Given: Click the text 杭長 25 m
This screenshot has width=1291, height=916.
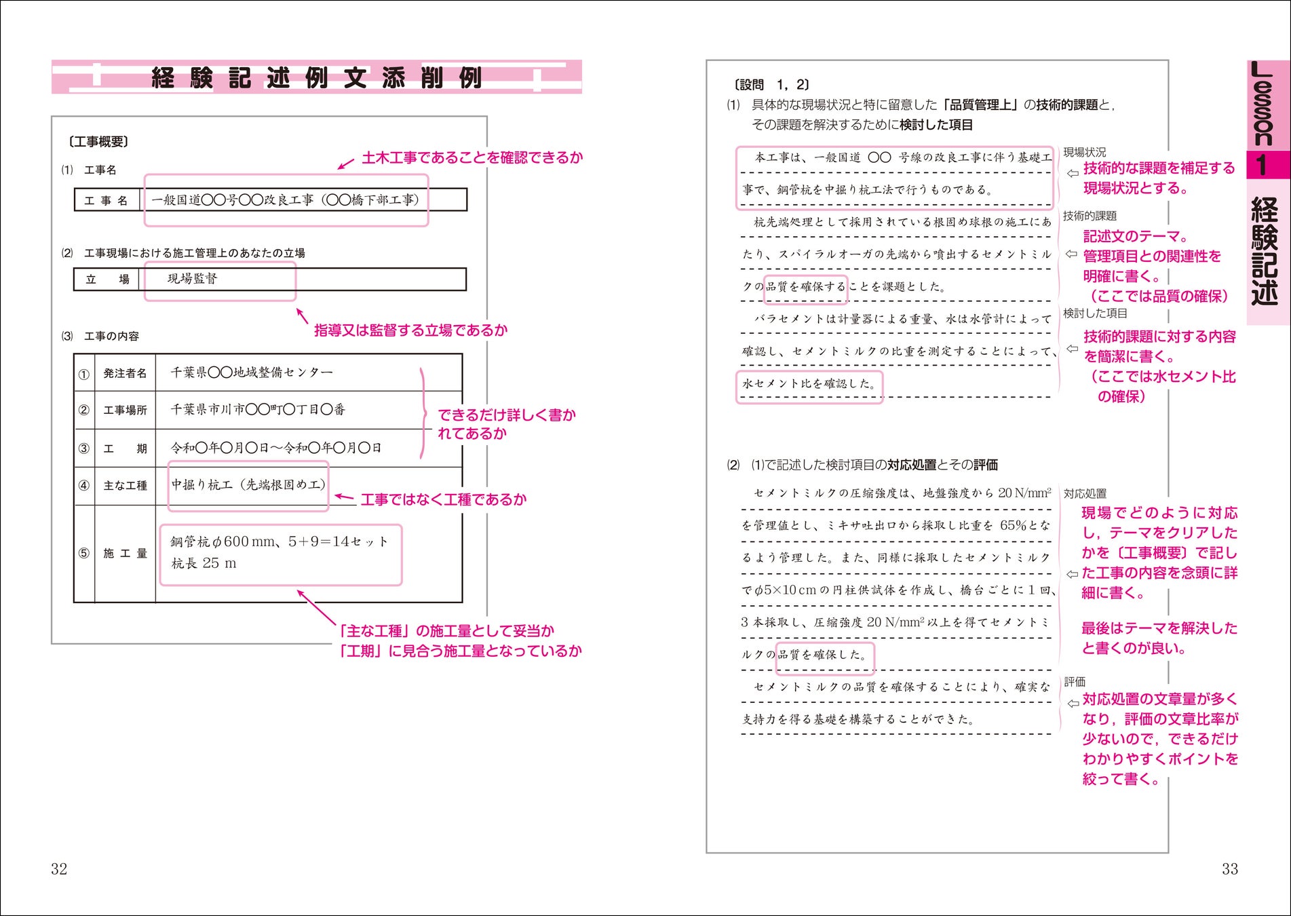Looking at the screenshot, I should coord(204,563).
